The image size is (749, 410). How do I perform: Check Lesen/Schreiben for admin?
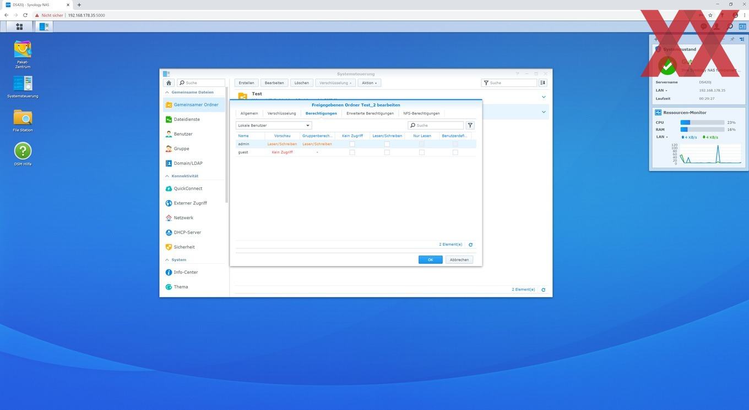point(387,144)
